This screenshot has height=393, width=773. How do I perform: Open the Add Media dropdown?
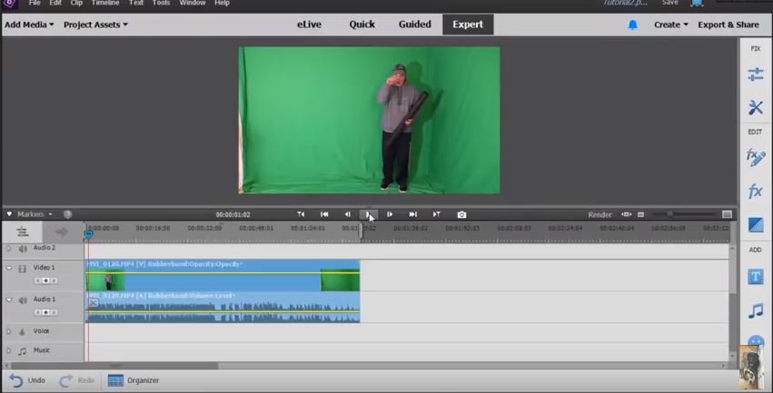click(x=29, y=25)
